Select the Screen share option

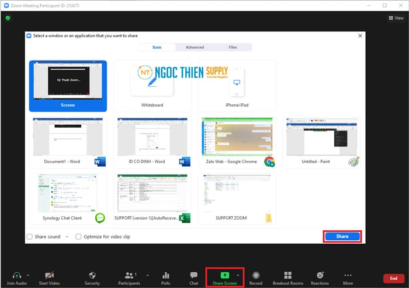[68, 86]
